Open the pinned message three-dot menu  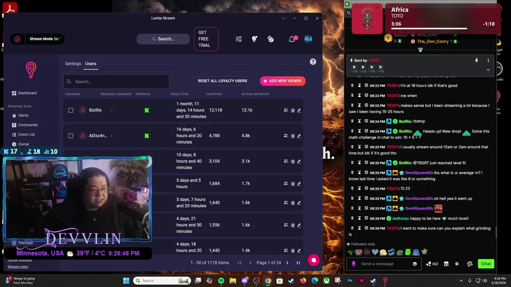pyautogui.click(x=488, y=61)
